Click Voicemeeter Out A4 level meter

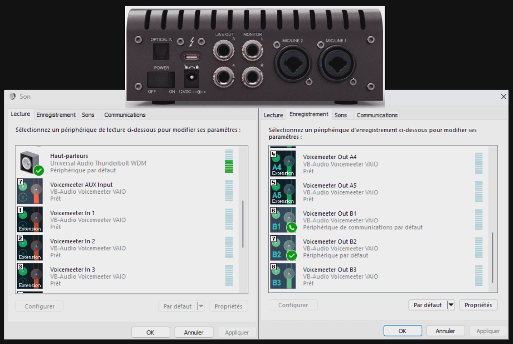point(479,163)
